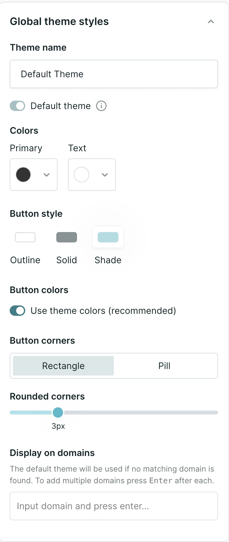Click the dark Primary color swatch
Screen dimensions: 229x542
[x=23, y=175]
